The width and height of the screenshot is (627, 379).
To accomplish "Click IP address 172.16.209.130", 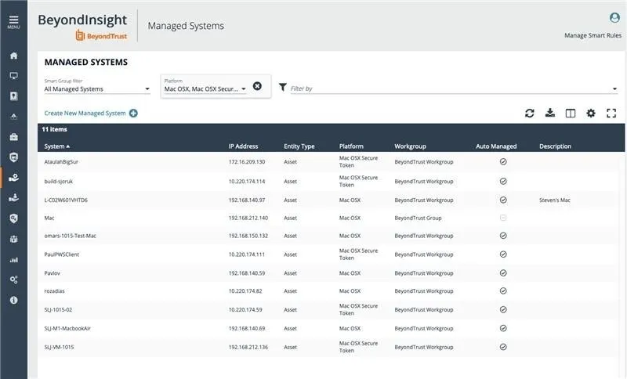I will [x=247, y=162].
